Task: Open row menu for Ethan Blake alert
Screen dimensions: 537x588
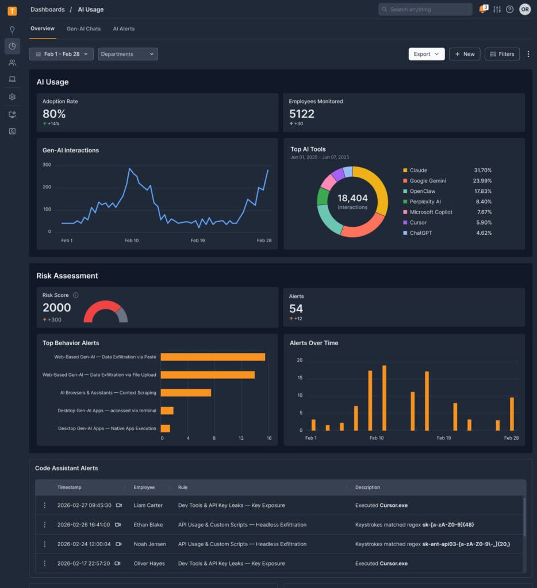Action: click(44, 525)
